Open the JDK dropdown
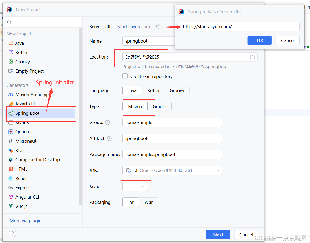The image size is (310, 243). 172,170
